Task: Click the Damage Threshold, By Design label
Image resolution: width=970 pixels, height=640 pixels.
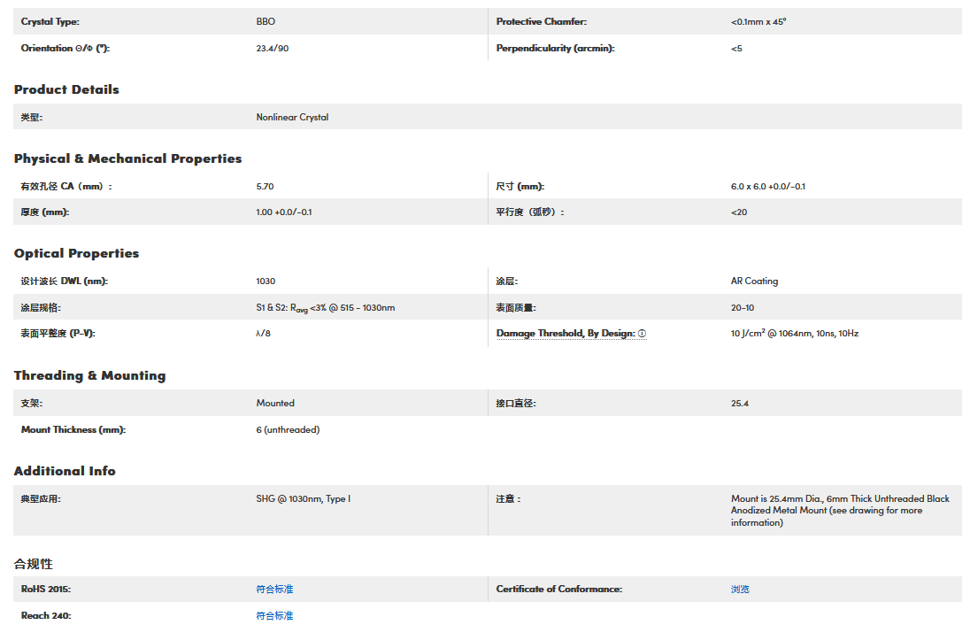Action: [565, 334]
